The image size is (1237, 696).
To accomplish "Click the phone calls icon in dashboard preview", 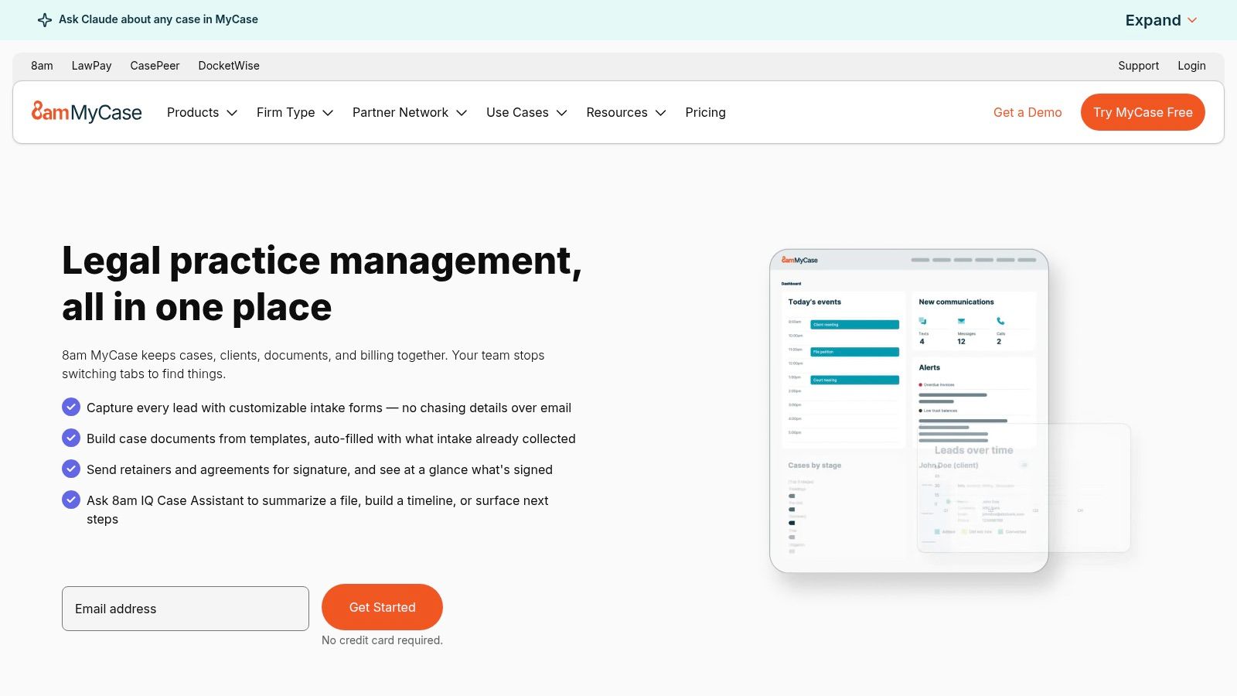I will tap(1000, 321).
